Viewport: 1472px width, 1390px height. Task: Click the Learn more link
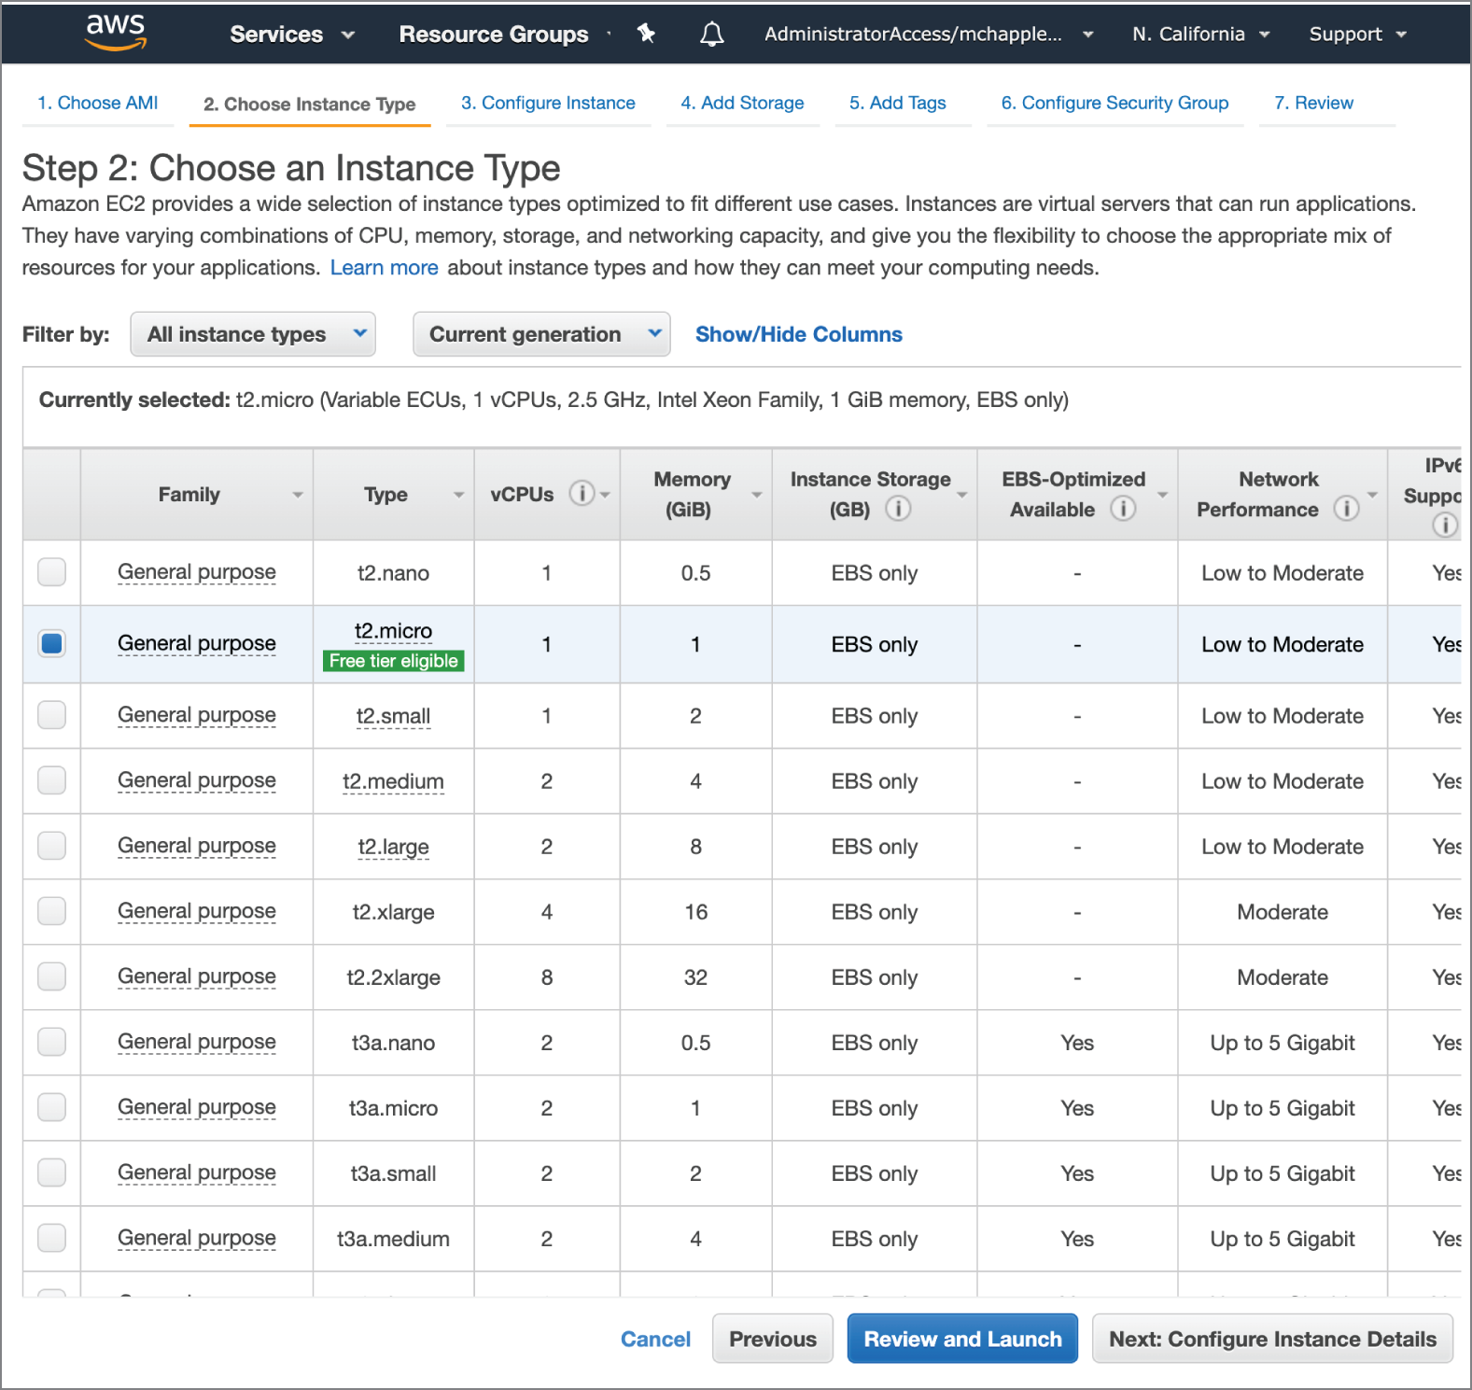(385, 268)
